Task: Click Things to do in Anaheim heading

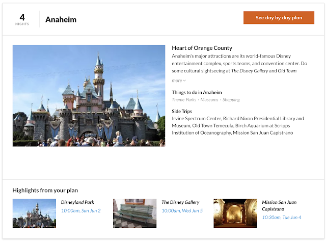Action: (x=197, y=92)
